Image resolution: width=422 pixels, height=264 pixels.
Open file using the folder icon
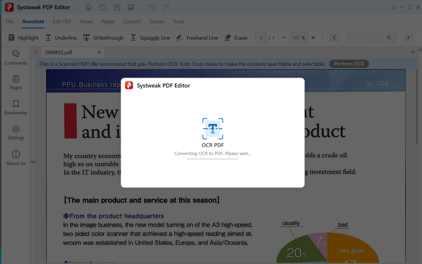coord(103,7)
